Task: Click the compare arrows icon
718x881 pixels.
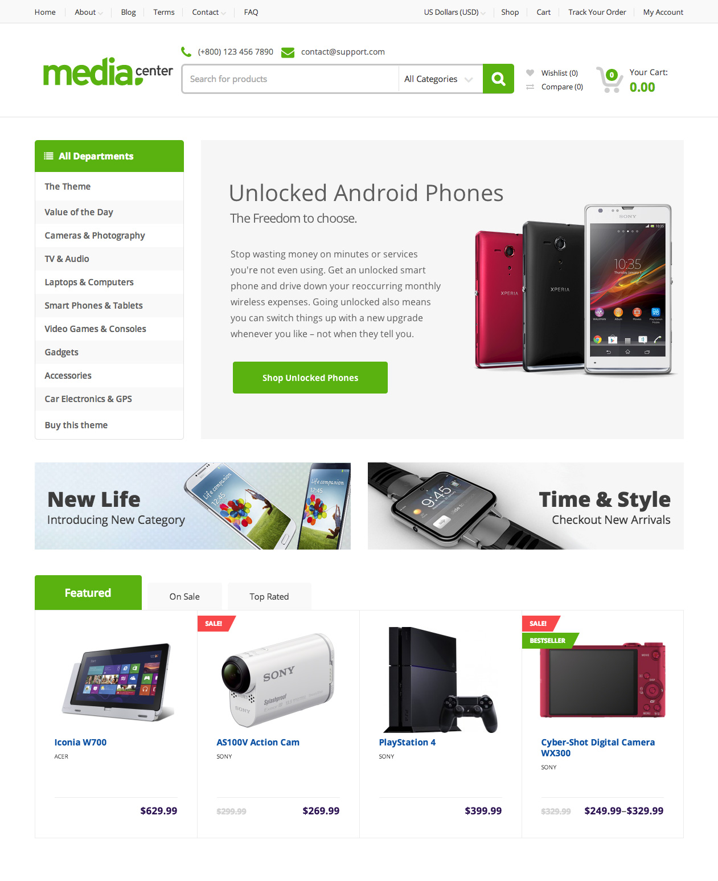Action: pyautogui.click(x=530, y=87)
